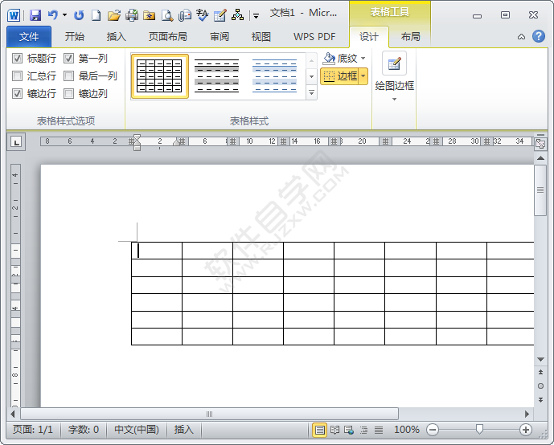Click the Undo arrow icon
554x445 pixels.
pos(53,14)
